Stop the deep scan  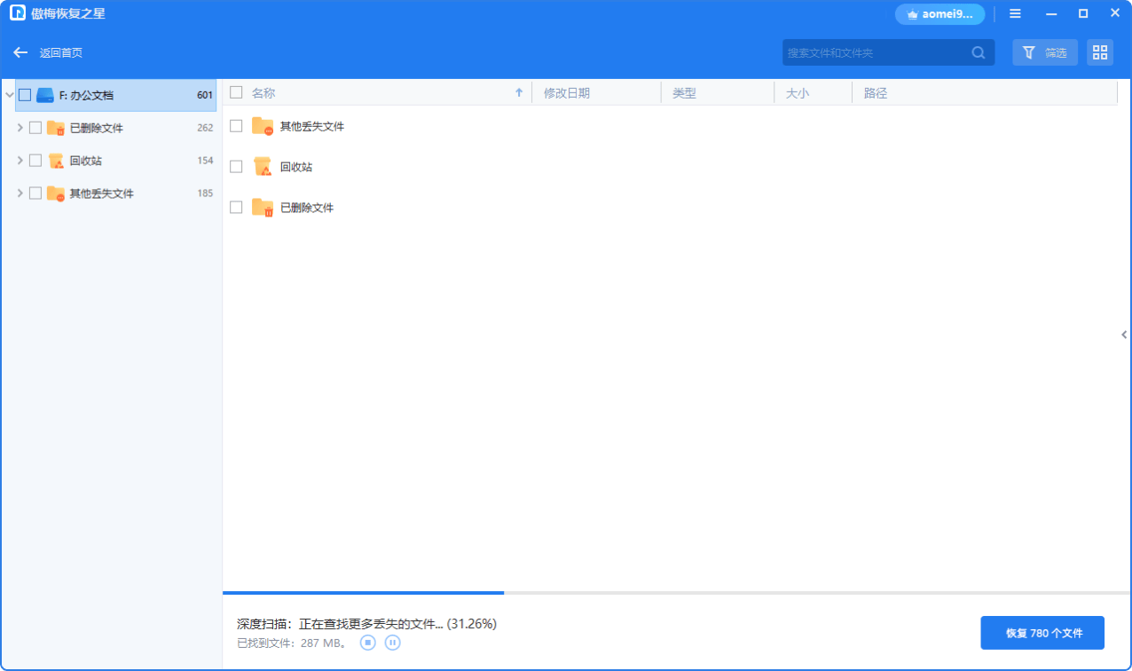click(368, 642)
